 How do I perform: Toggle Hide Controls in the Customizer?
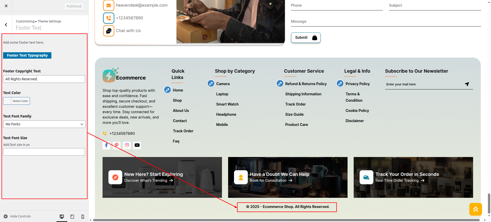click(x=17, y=216)
